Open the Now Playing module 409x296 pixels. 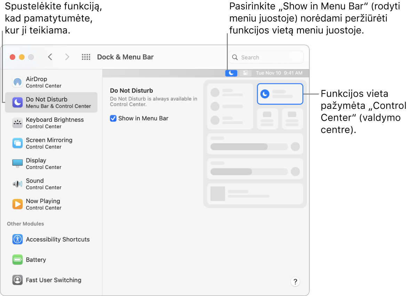(43, 204)
